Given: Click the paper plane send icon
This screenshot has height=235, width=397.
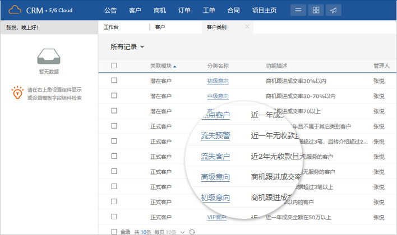Looking at the screenshot, I should click(333, 10).
